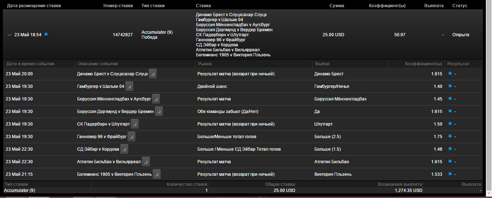492x198 pixels.
Task: Click event name Гамбургер v Шальке 04 in table
Action: click(x=100, y=86)
